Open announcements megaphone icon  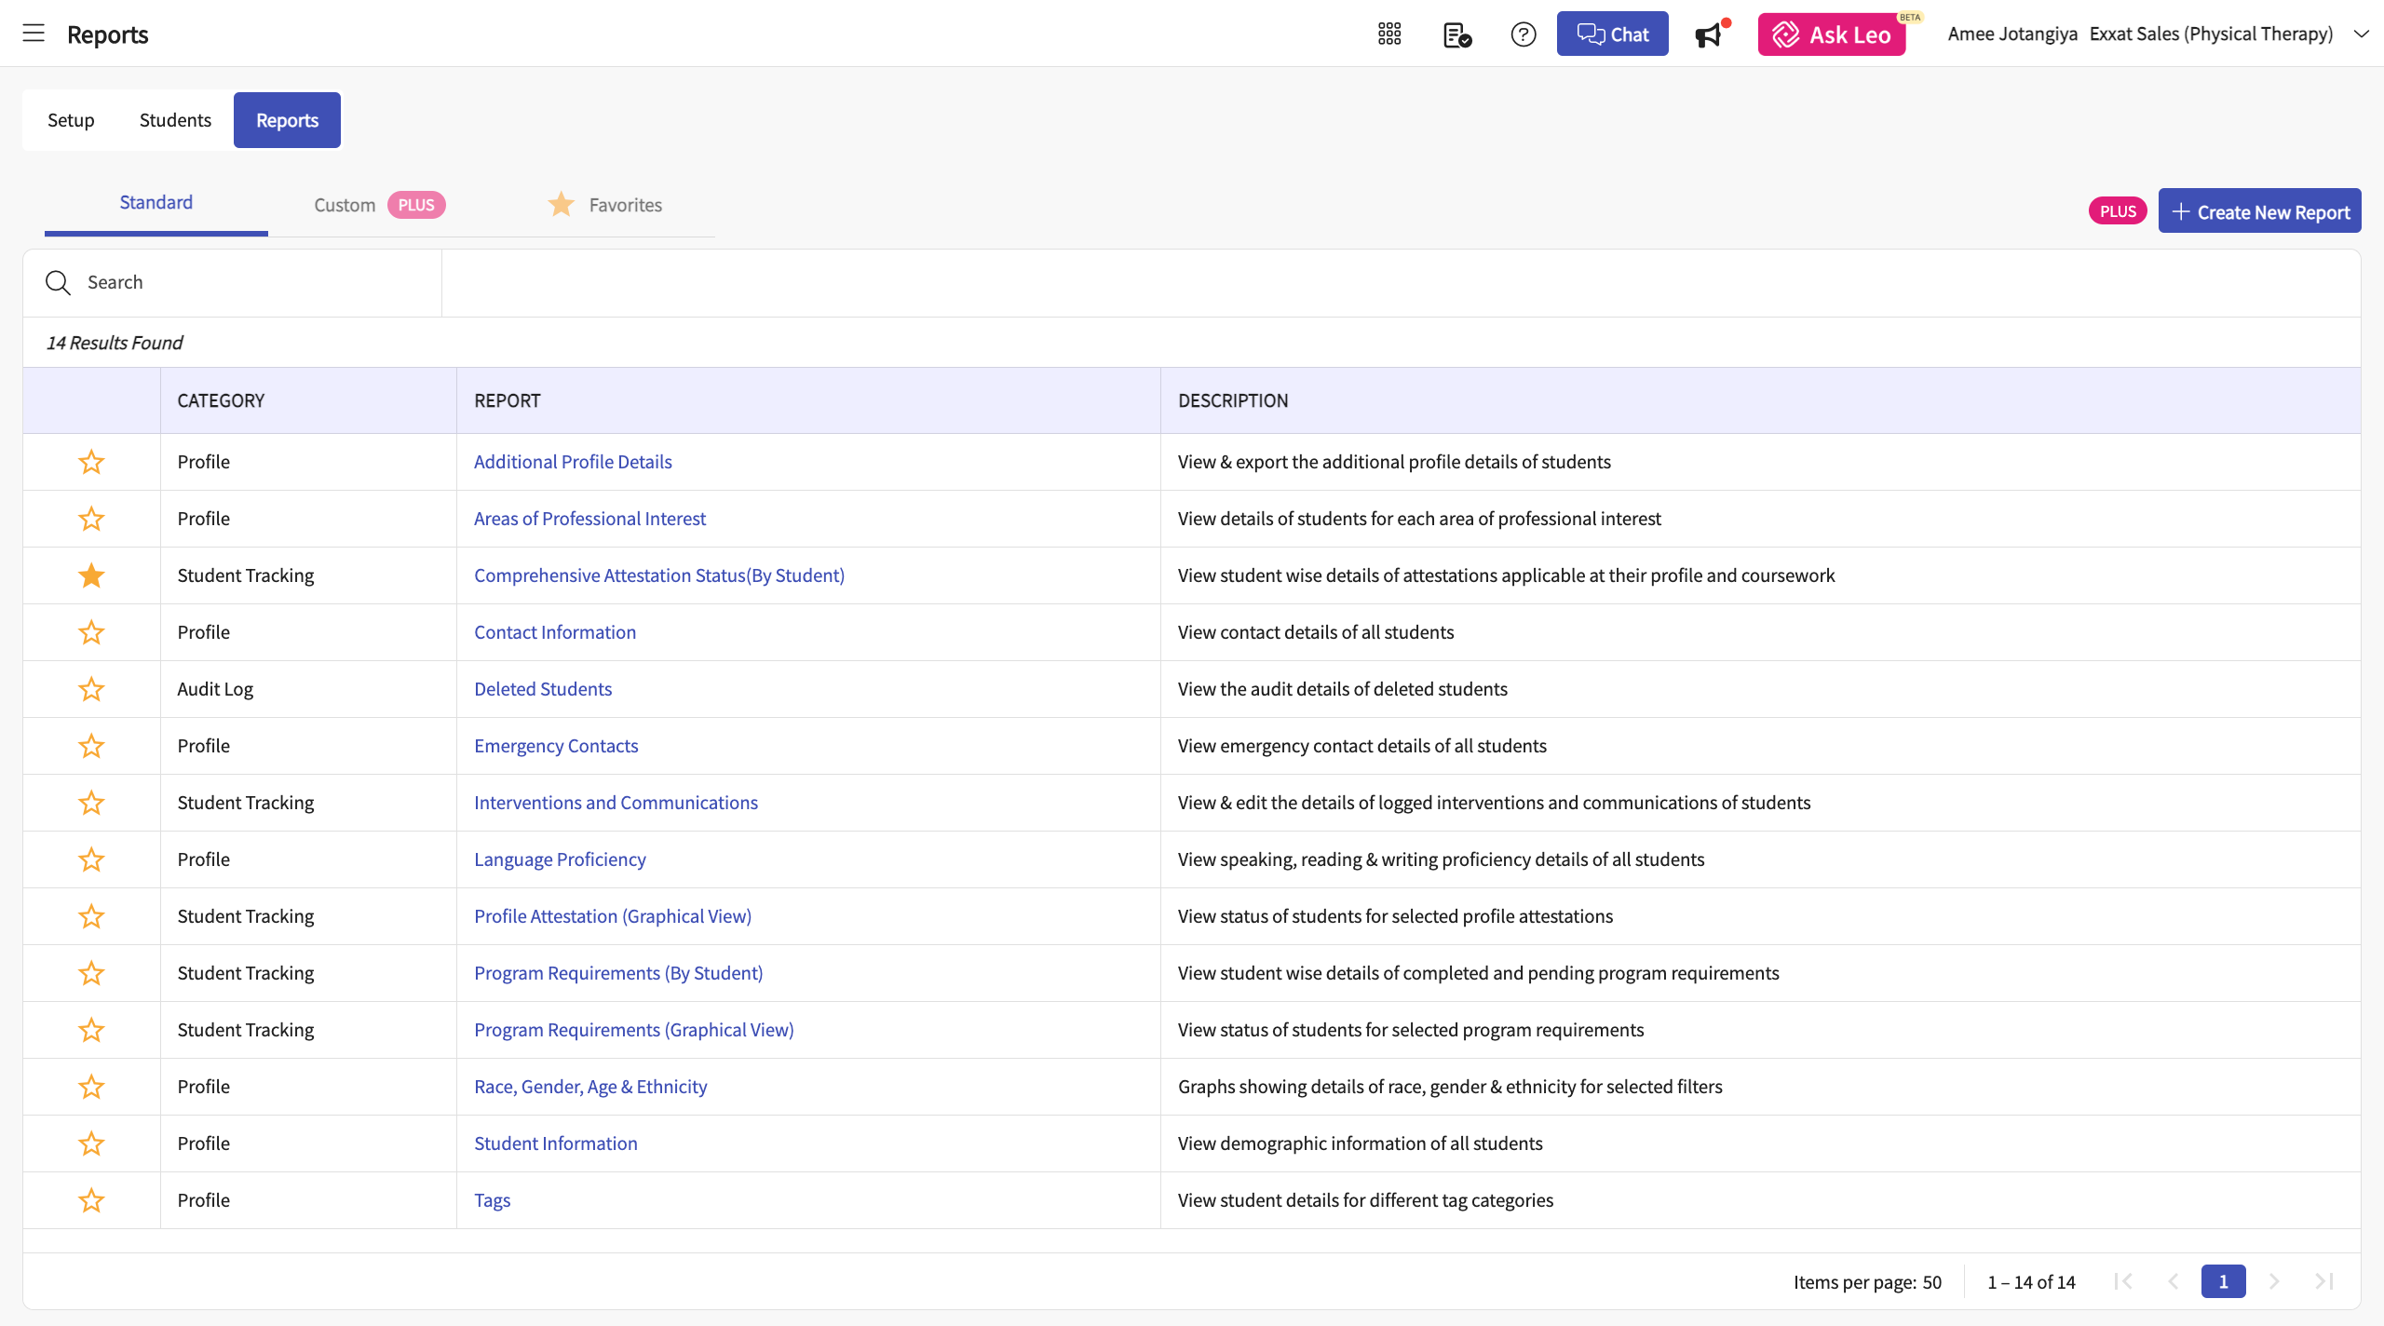coord(1709,34)
